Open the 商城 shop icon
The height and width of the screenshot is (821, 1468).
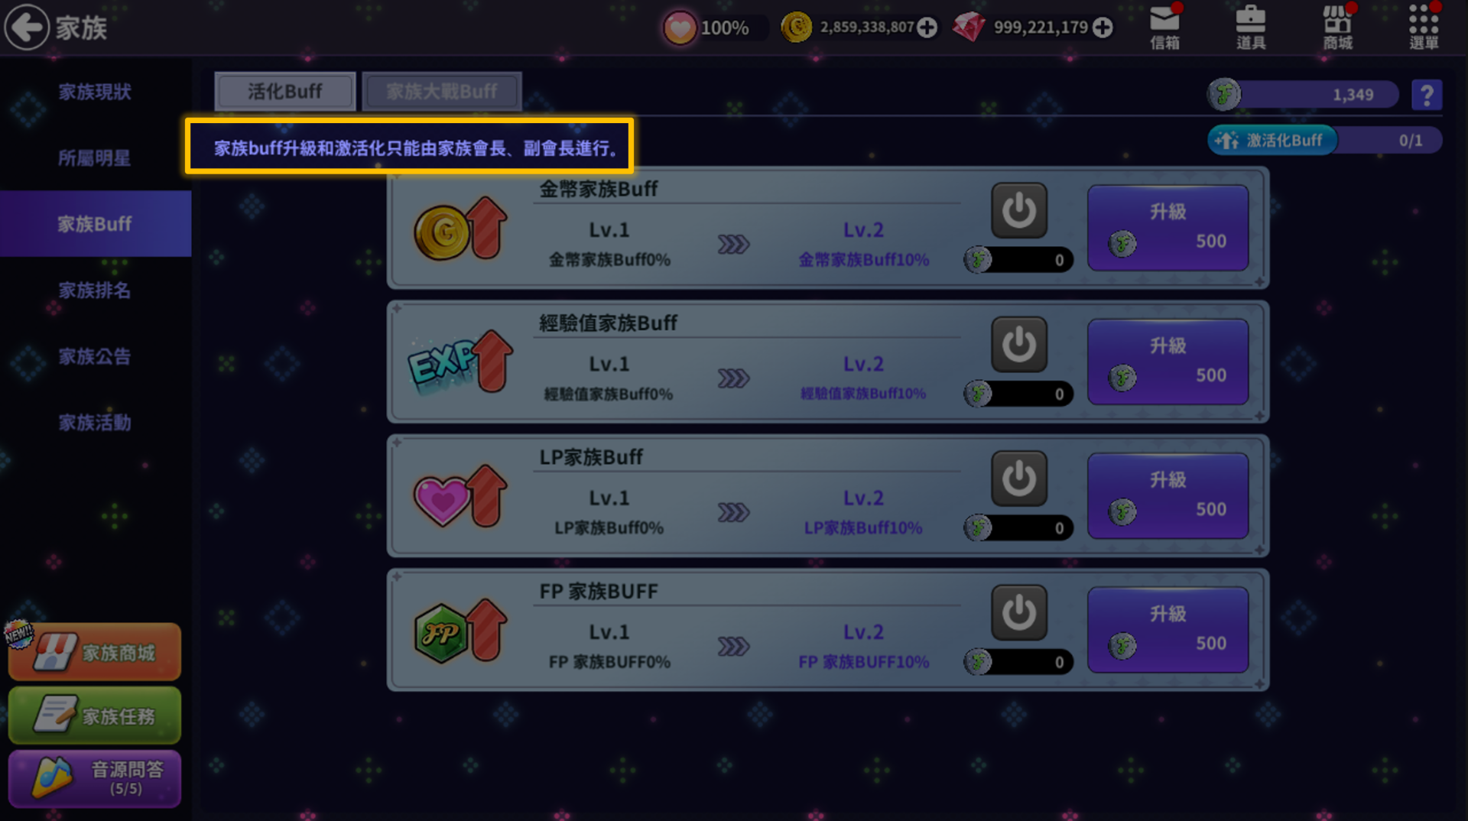[1338, 28]
